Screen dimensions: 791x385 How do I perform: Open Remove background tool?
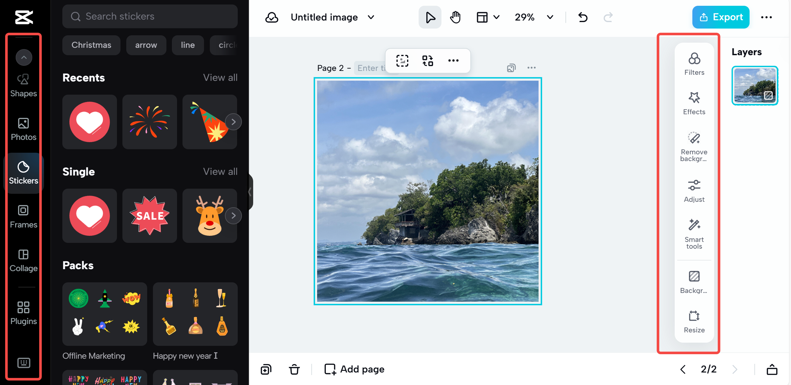point(694,147)
